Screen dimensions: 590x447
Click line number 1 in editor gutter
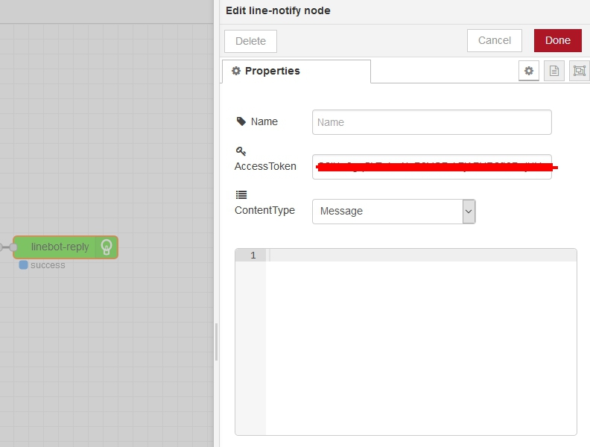point(253,255)
